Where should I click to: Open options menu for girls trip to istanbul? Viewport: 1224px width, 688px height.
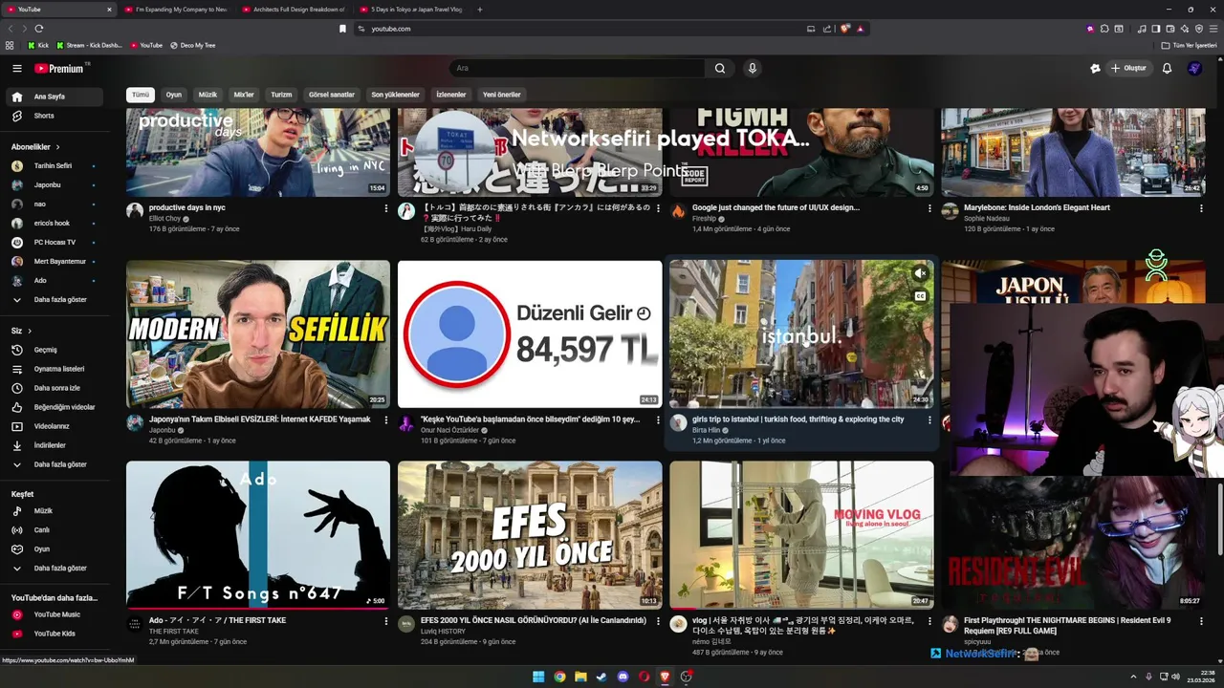(x=929, y=420)
